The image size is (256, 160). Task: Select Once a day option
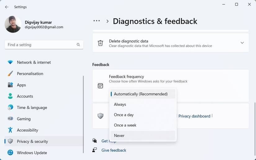click(124, 115)
